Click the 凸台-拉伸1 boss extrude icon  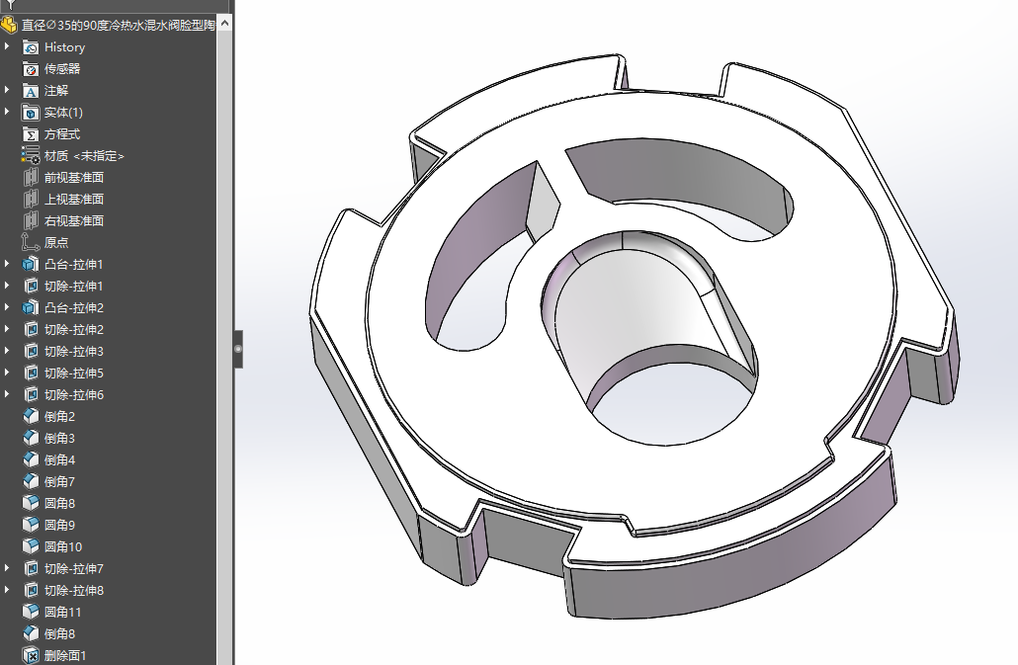31,265
